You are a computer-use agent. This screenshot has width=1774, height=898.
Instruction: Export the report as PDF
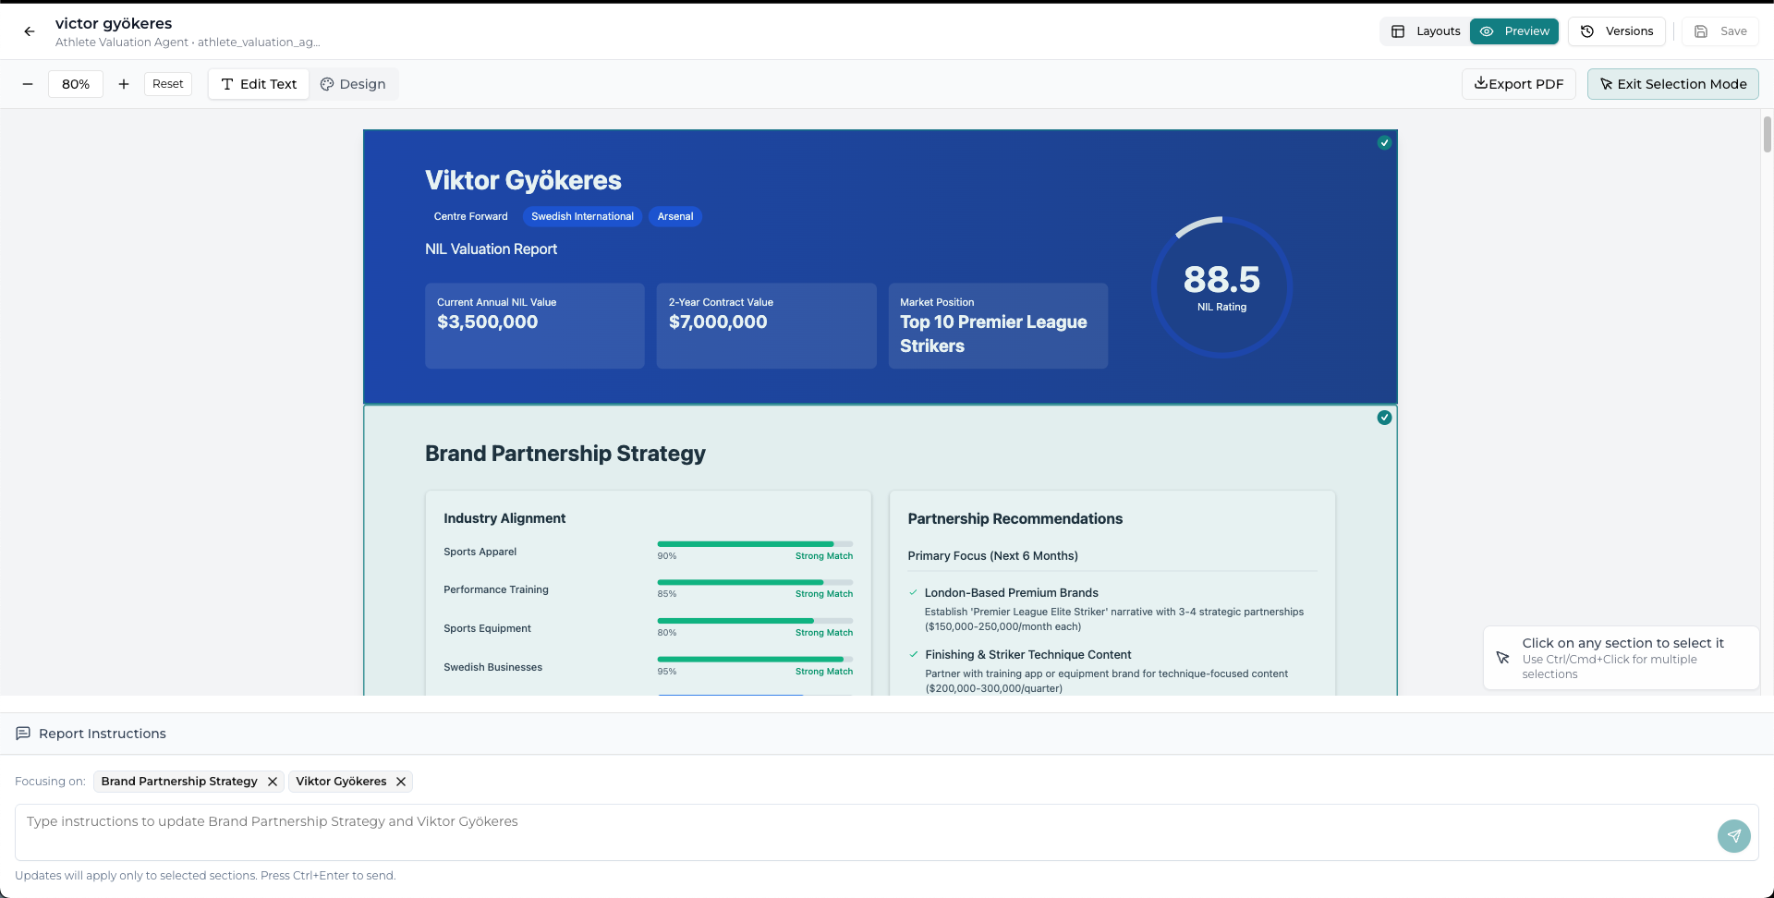coord(1519,84)
